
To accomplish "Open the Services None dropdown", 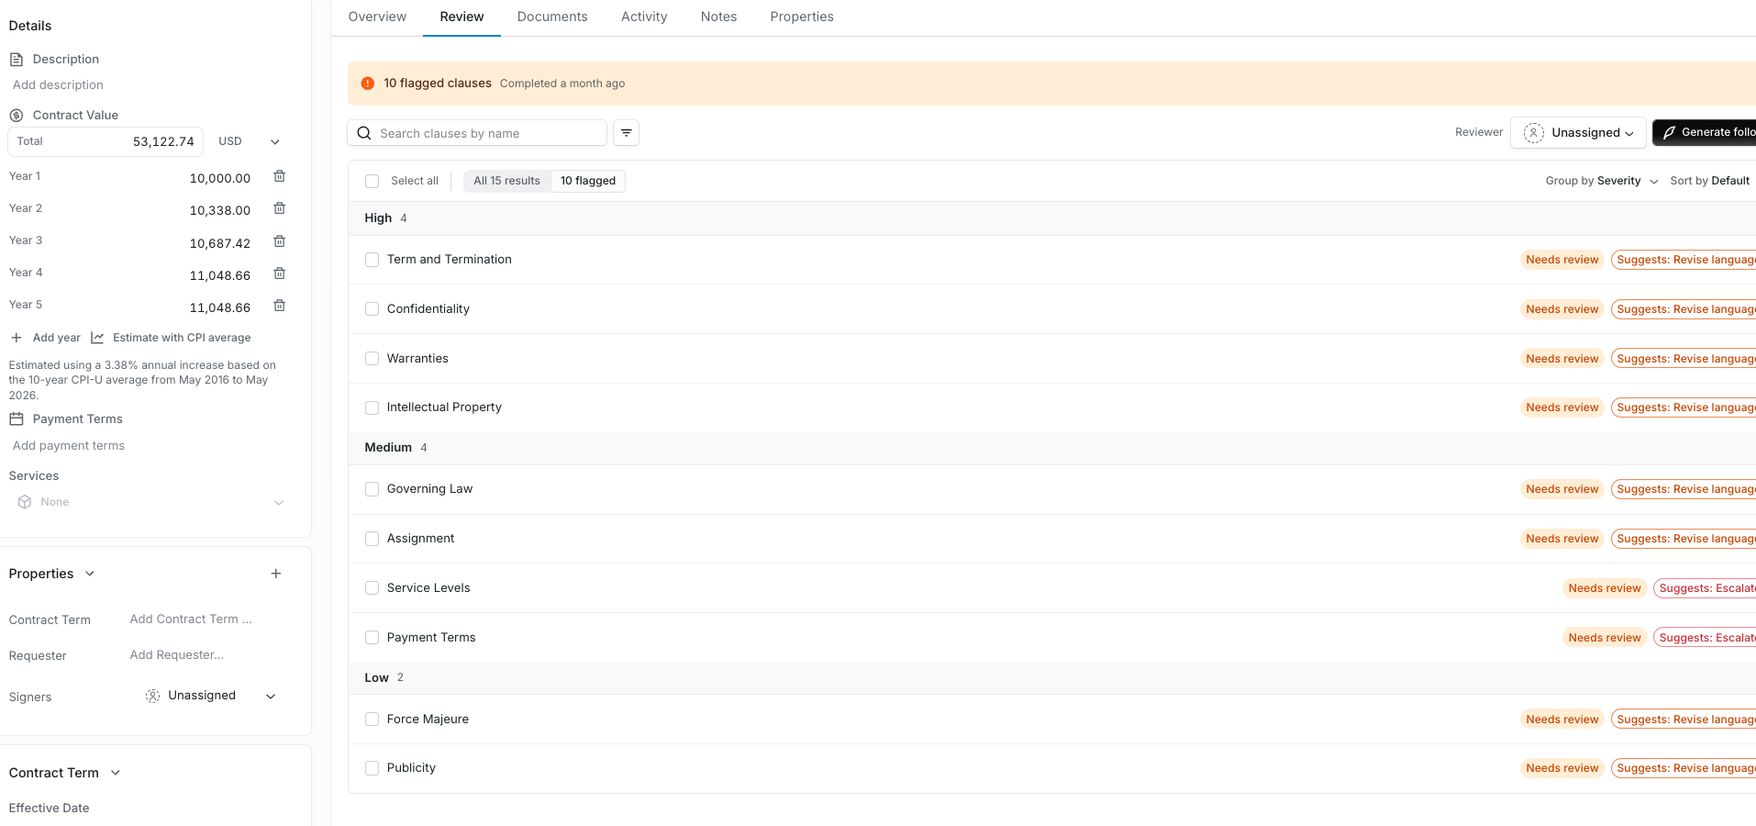I will pyautogui.click(x=151, y=502).
